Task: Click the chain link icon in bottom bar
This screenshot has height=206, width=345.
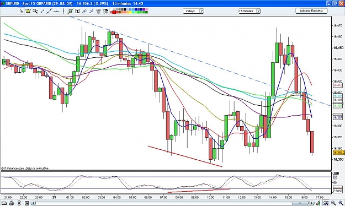Action: click(x=19, y=203)
